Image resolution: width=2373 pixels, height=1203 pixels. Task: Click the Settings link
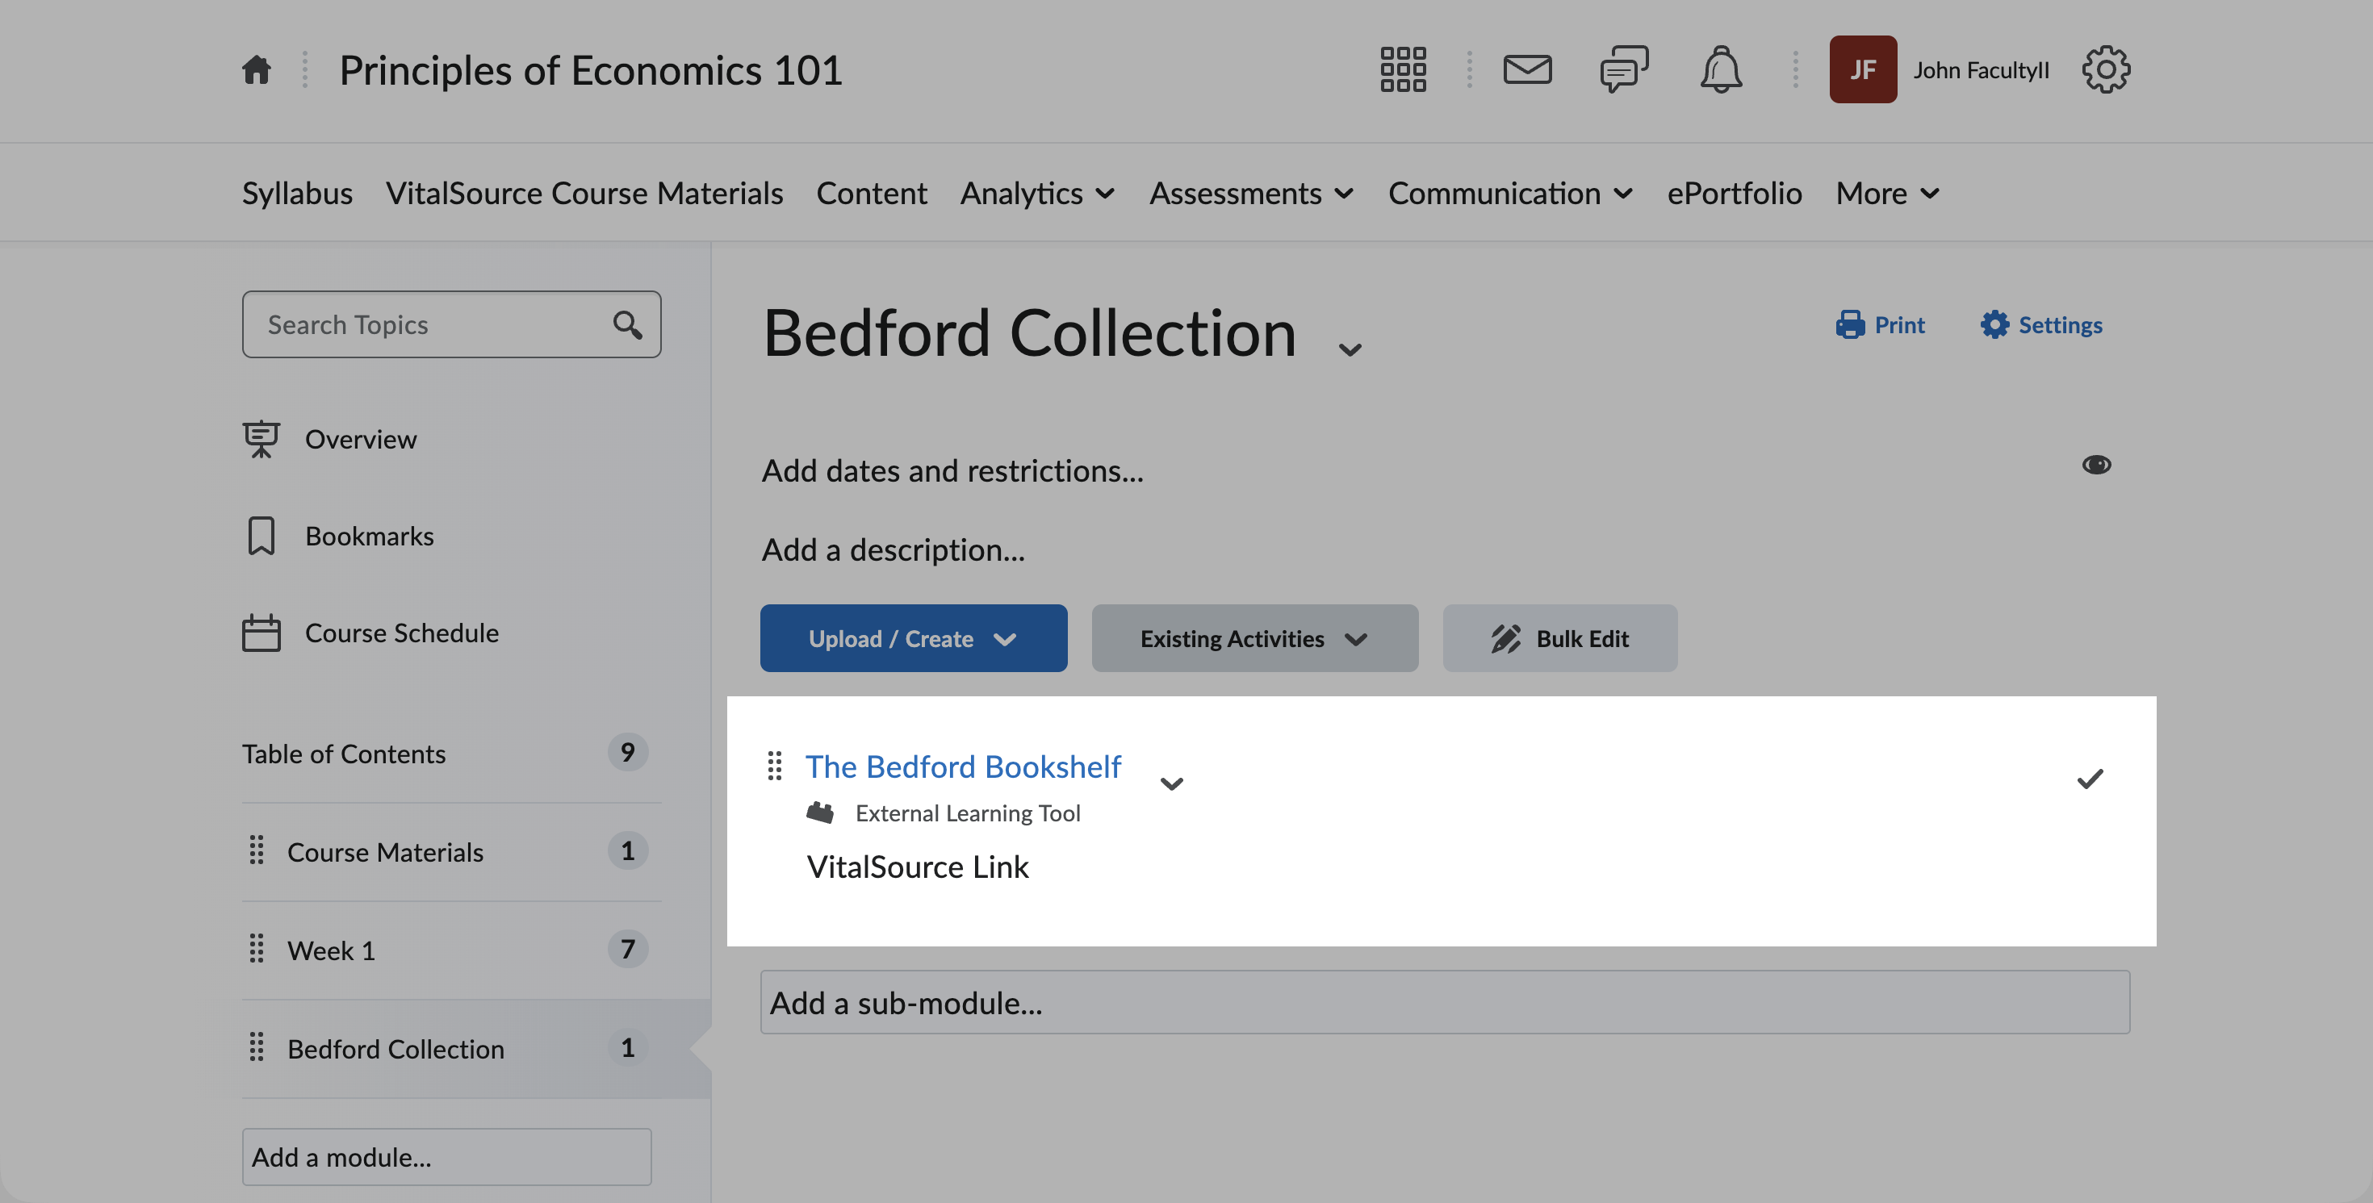2041,324
